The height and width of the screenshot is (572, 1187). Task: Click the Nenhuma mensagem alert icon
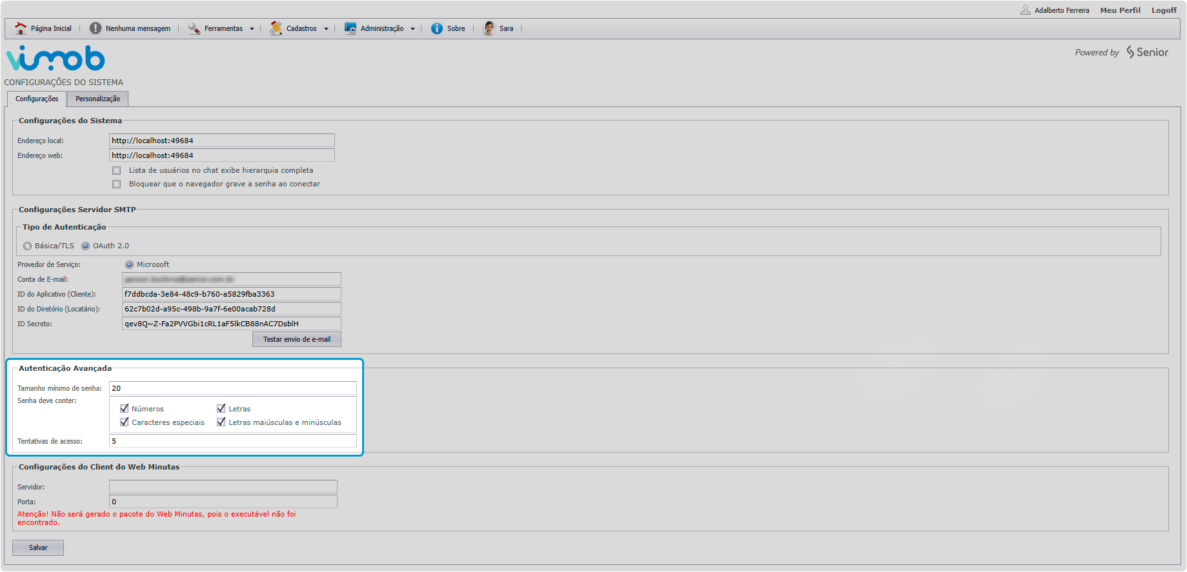click(x=96, y=28)
